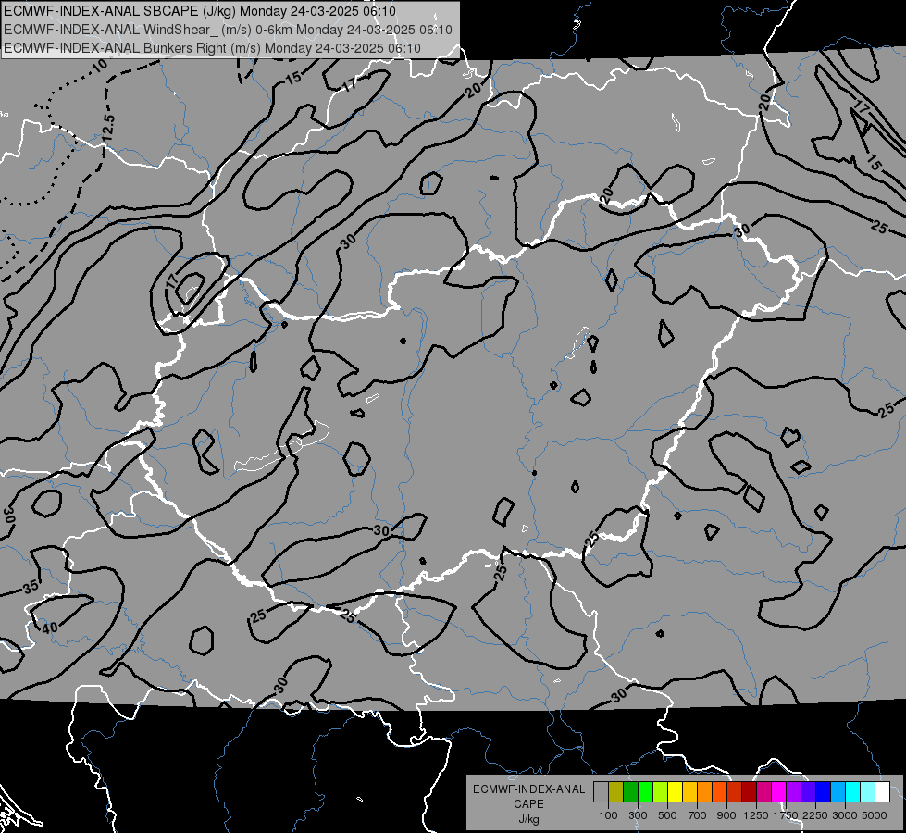Select the white swatch above 5000
Viewport: 906px width, 833px height.
882,791
